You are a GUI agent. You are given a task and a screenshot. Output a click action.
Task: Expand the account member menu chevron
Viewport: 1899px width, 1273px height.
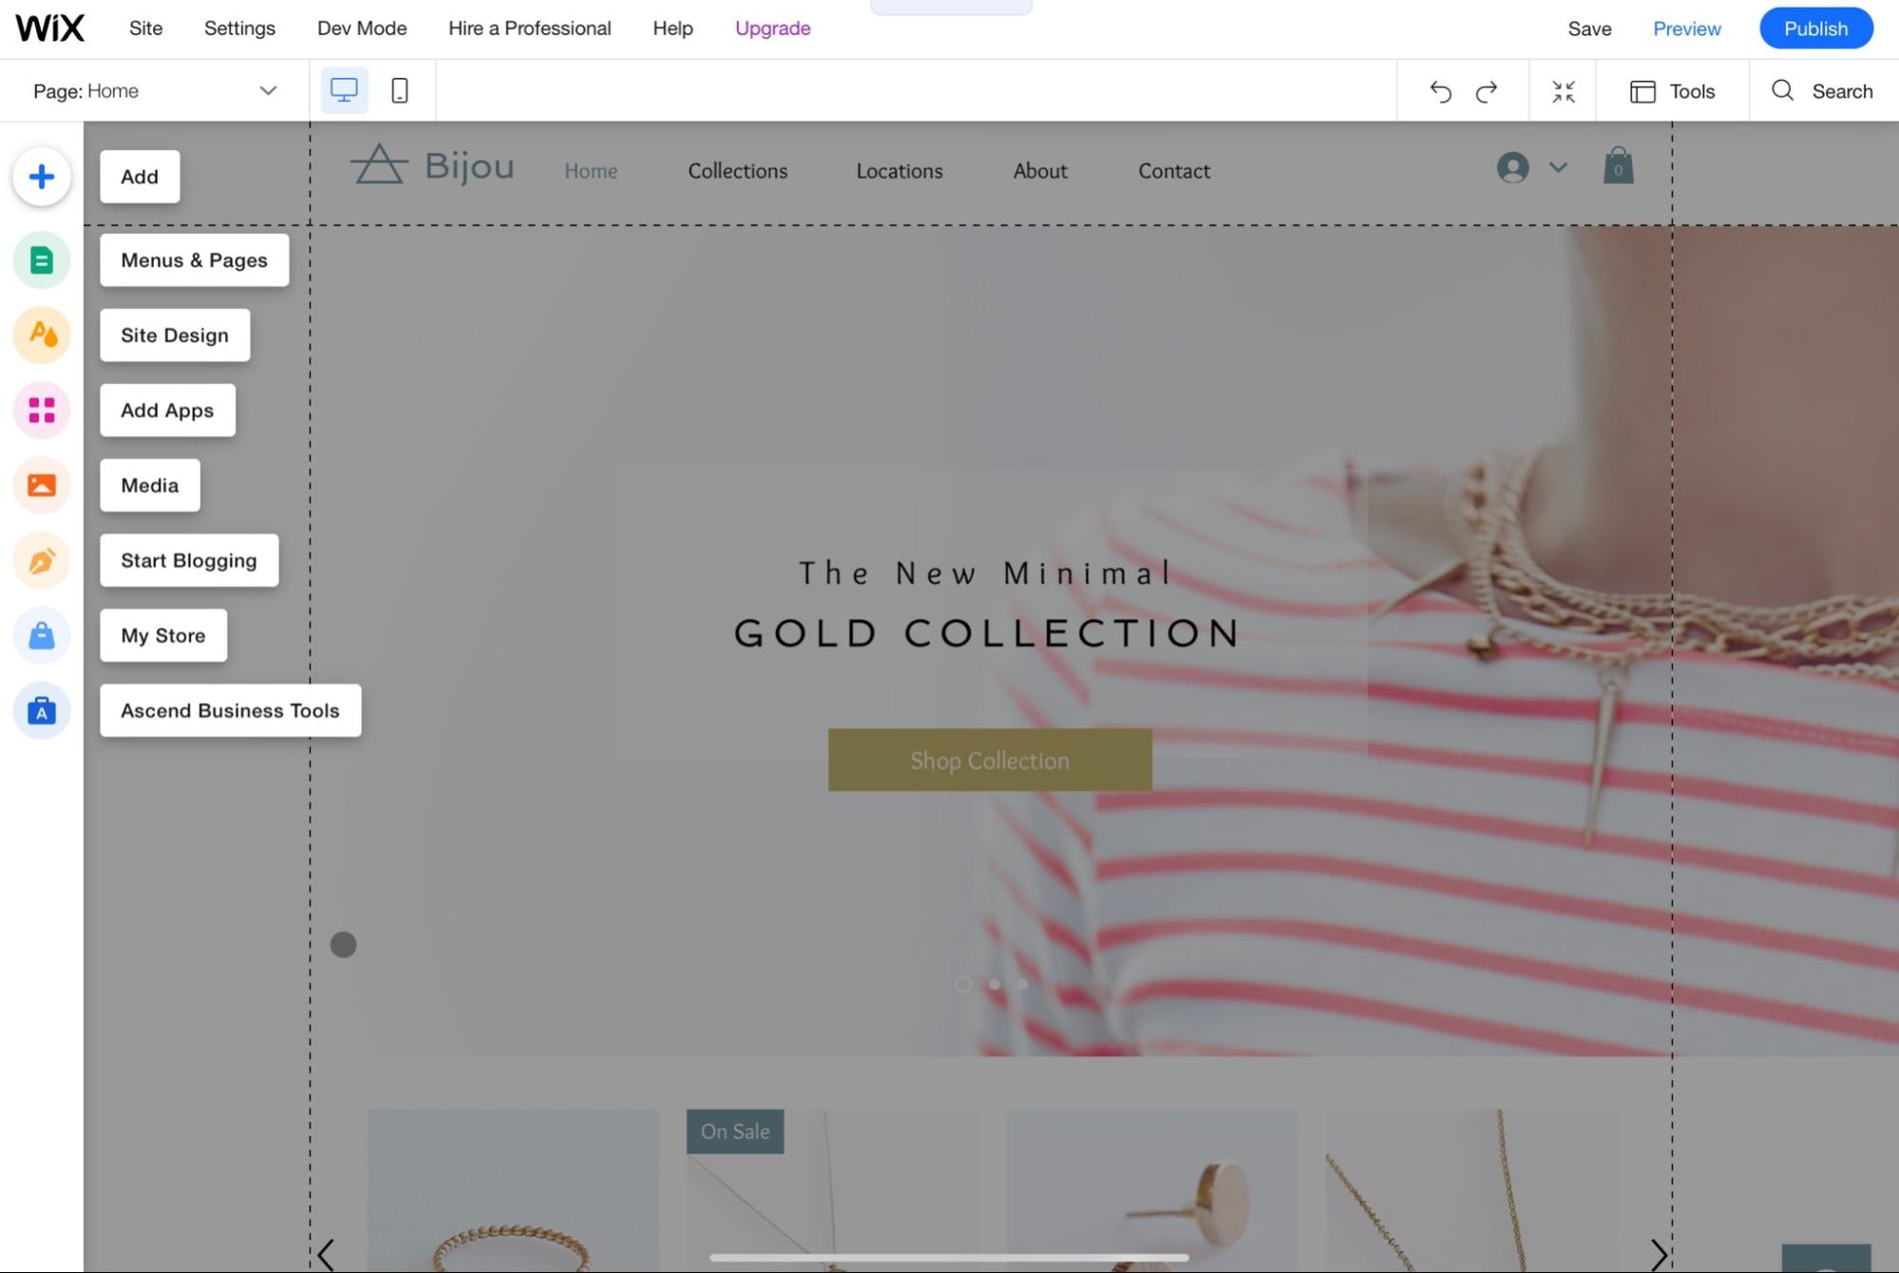click(x=1558, y=167)
